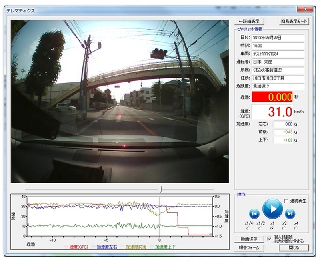The width and height of the screenshot is (320, 261).
Task: Set playback speed to x2
Action: [284, 228]
